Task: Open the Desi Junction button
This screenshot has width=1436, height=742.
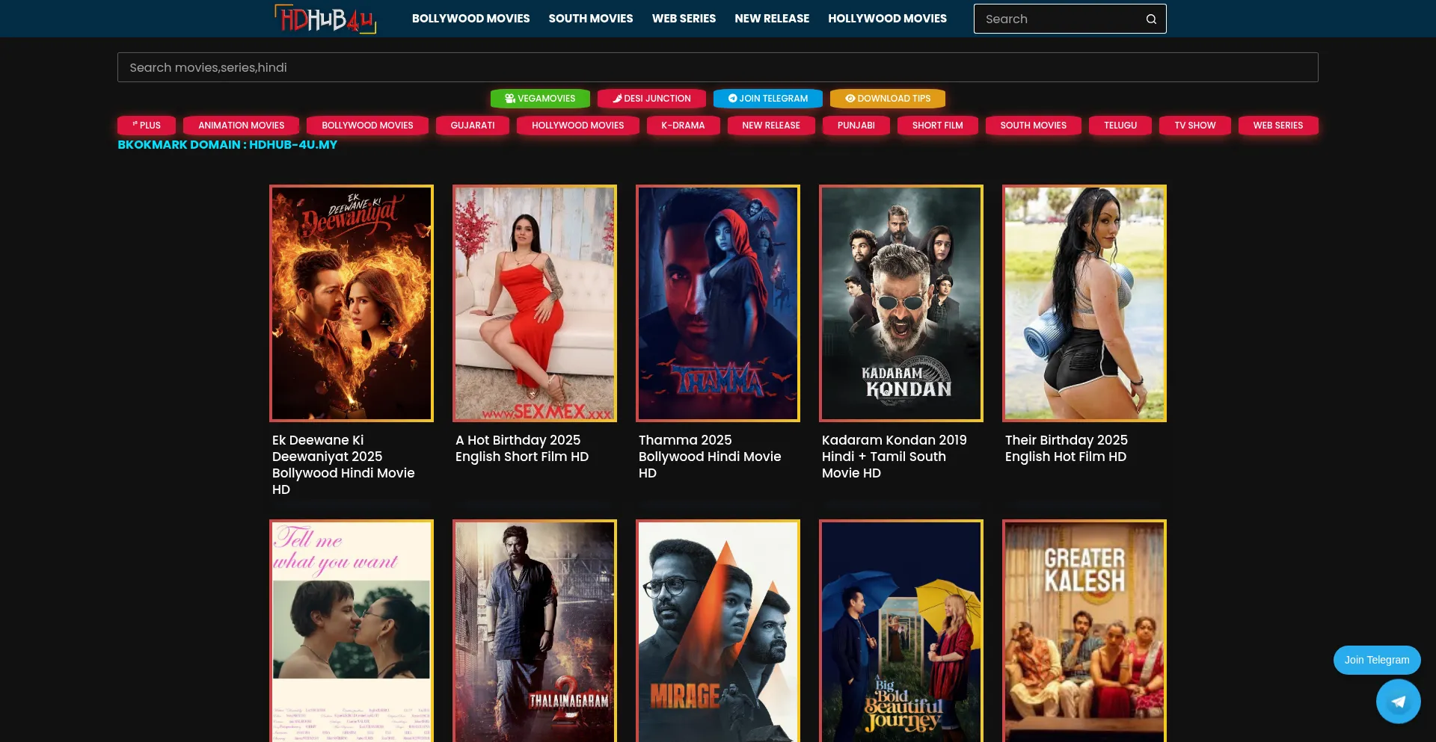Action: point(651,99)
